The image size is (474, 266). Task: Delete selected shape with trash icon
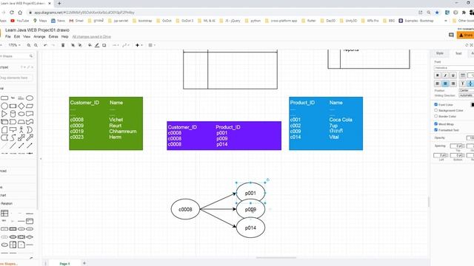[x=63, y=45]
